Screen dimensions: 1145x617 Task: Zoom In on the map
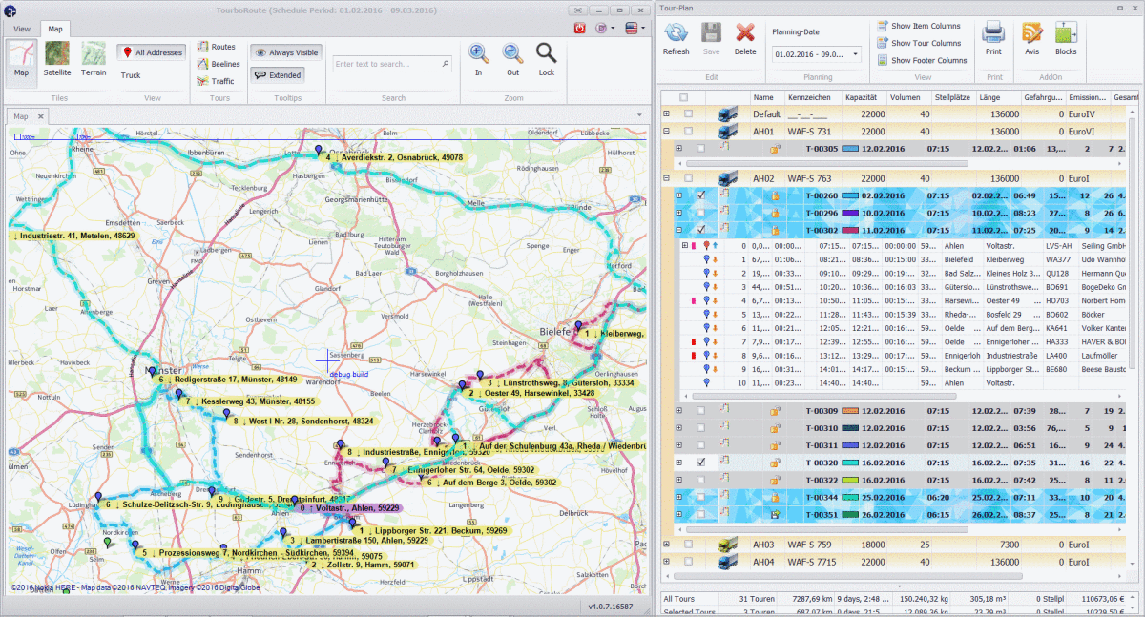coord(479,59)
